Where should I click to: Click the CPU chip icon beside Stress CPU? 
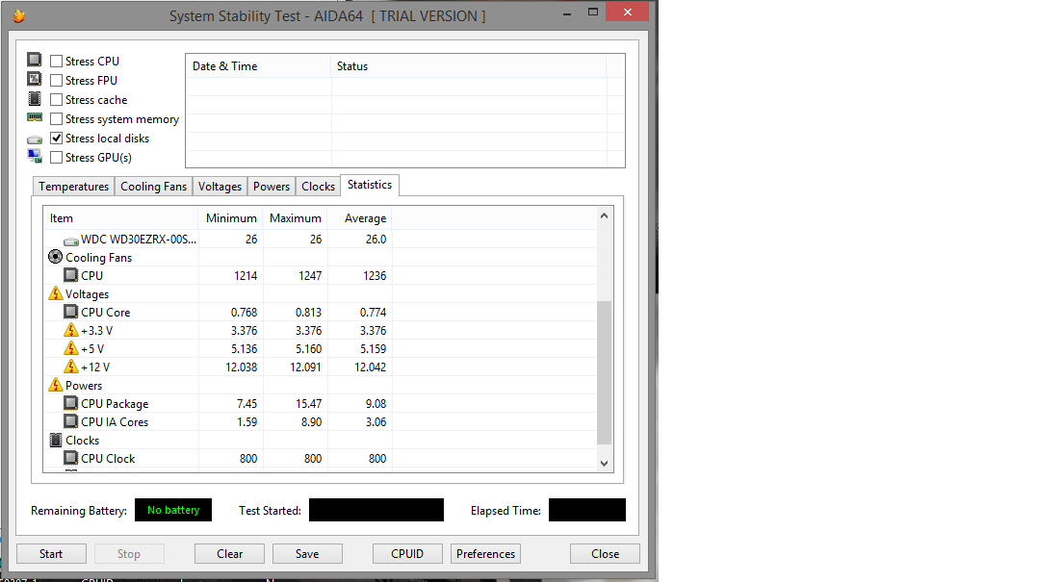35,60
